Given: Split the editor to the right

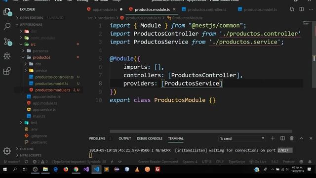Looking at the screenshot, I should pyautogui.click(x=302, y=9).
